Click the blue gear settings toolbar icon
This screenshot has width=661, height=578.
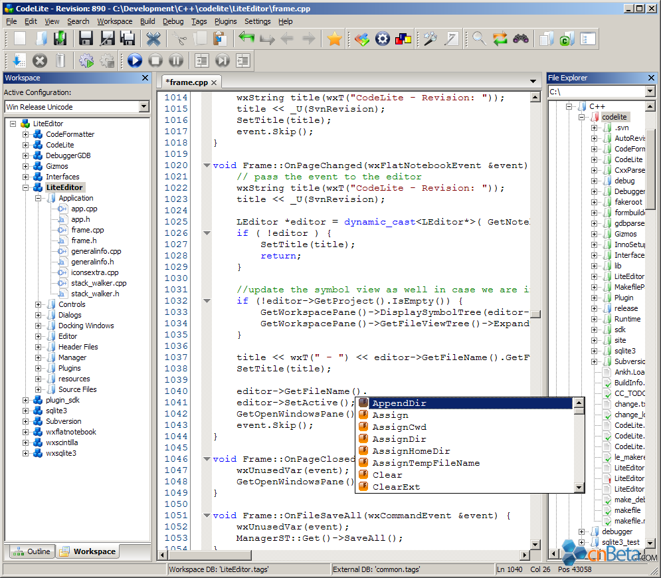(383, 39)
